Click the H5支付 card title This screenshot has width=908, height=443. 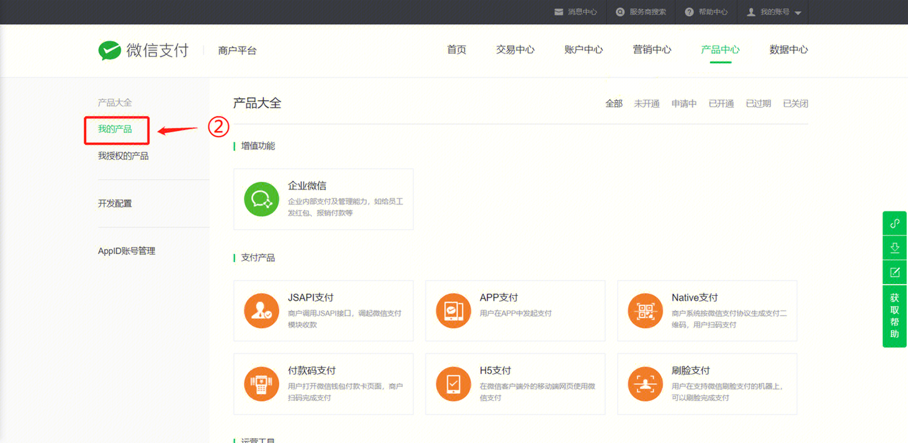[x=495, y=371]
